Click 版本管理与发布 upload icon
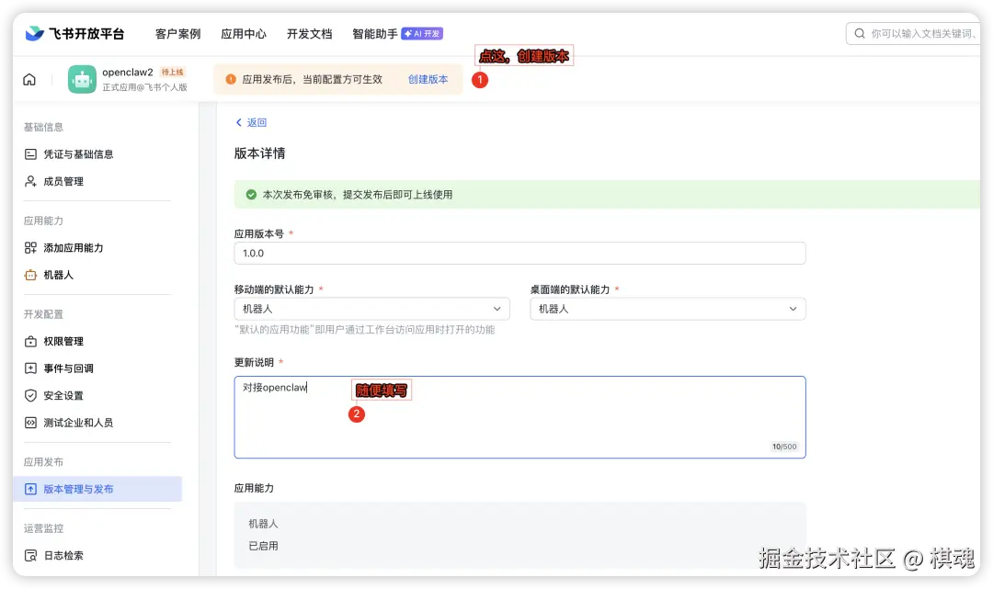 click(30, 489)
